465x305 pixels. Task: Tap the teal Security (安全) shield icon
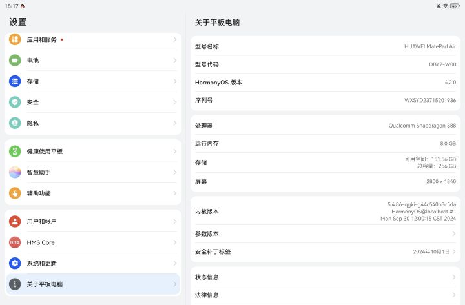[15, 102]
